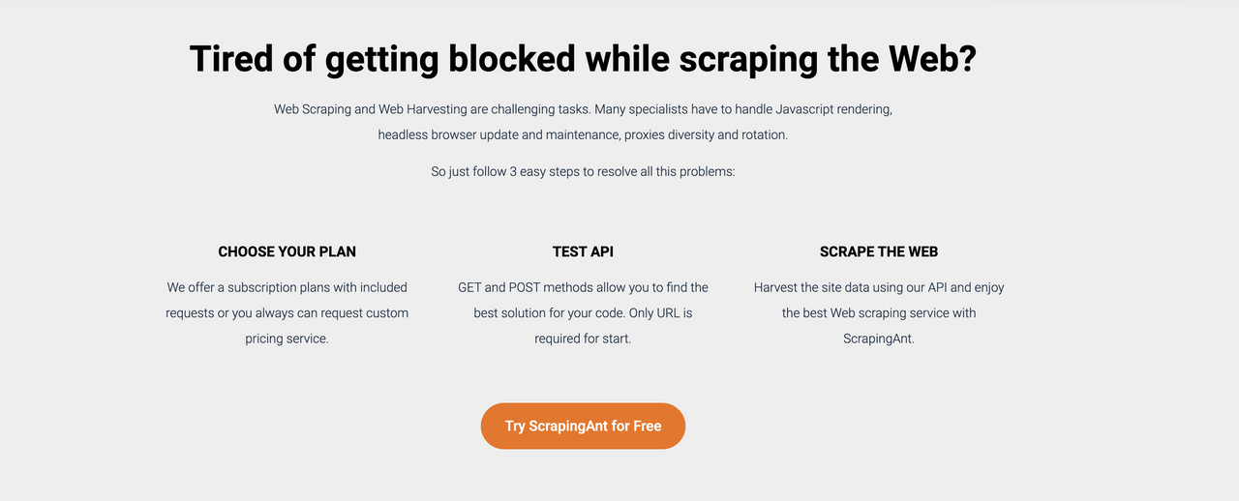
Task: Click the 'pricing service.' text under Choose Your Plan
Action: coord(287,339)
